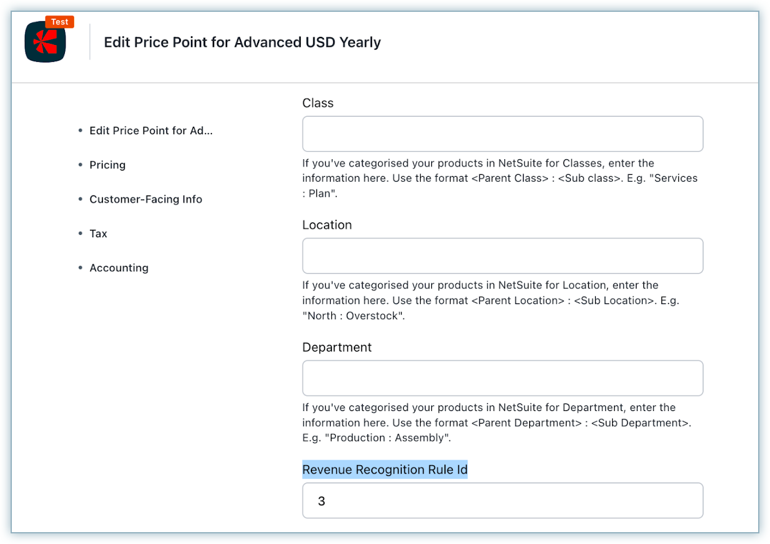Click the Class help text description
Screen dimensions: 770x544
pyautogui.click(x=499, y=179)
